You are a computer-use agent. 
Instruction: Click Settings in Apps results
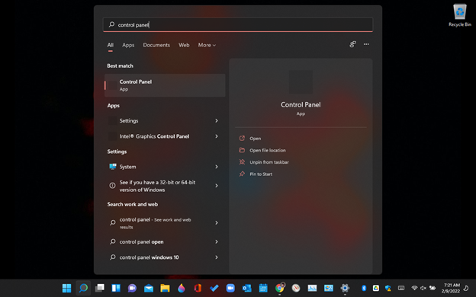[x=129, y=120]
